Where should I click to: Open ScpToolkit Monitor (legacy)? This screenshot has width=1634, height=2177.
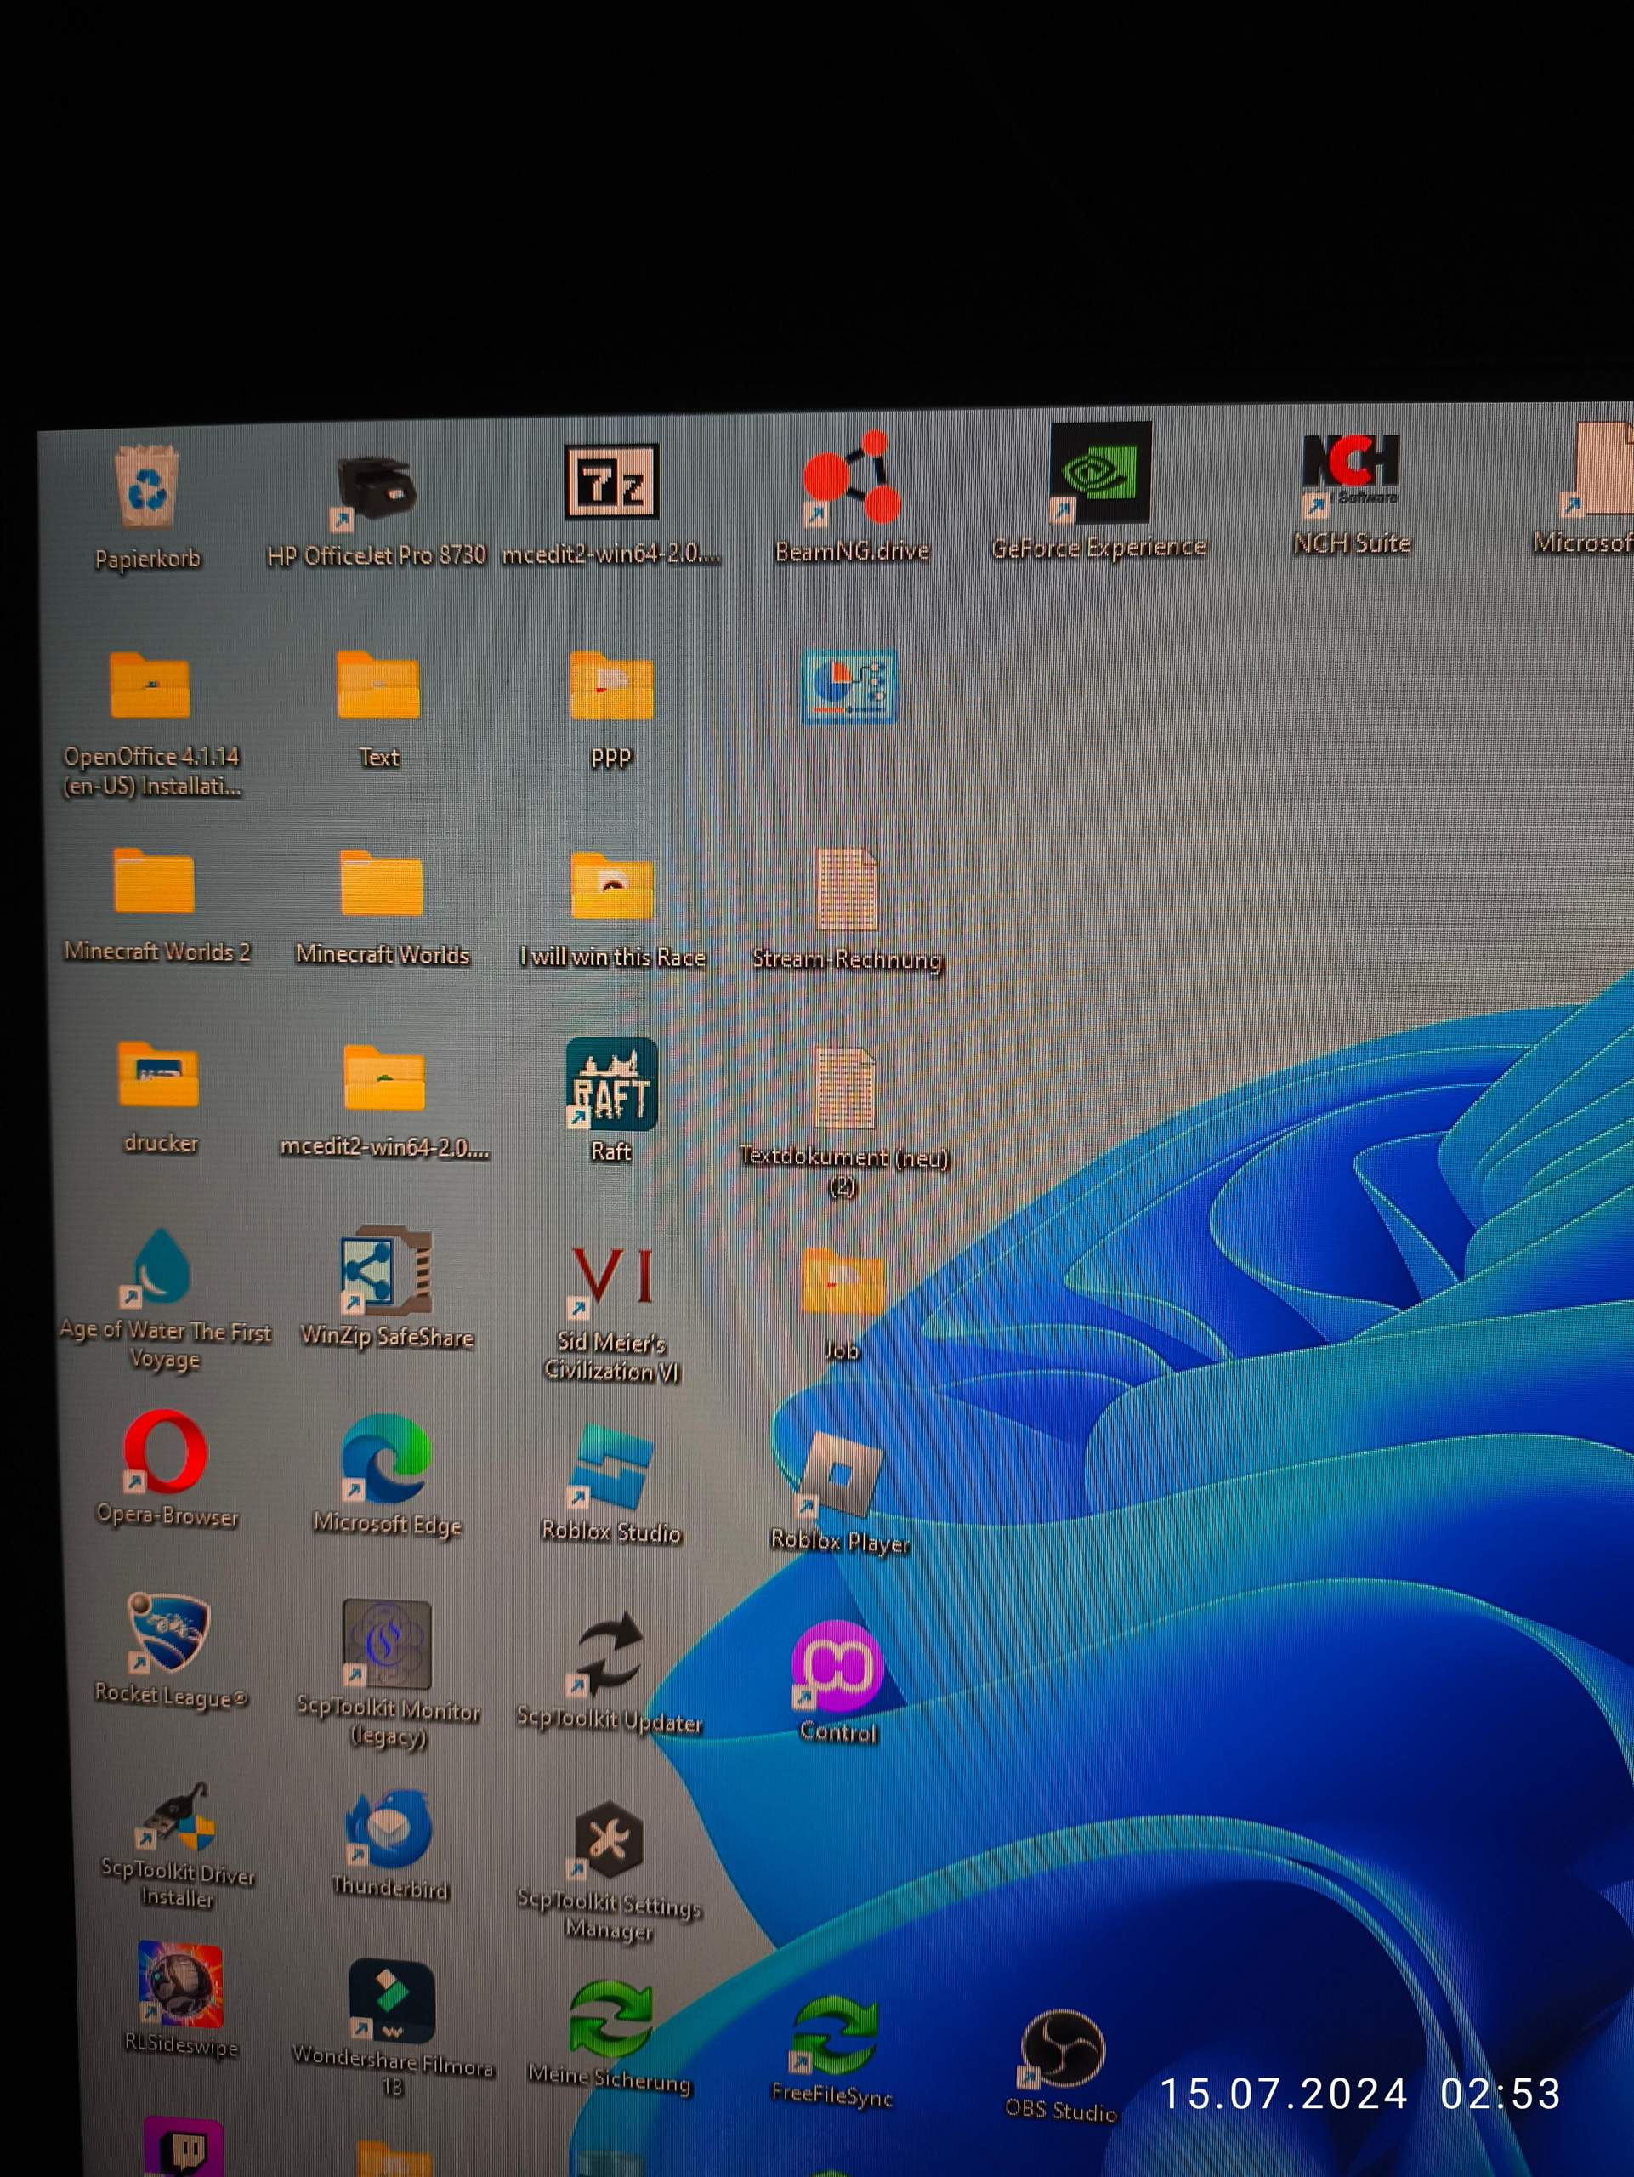(x=387, y=1644)
